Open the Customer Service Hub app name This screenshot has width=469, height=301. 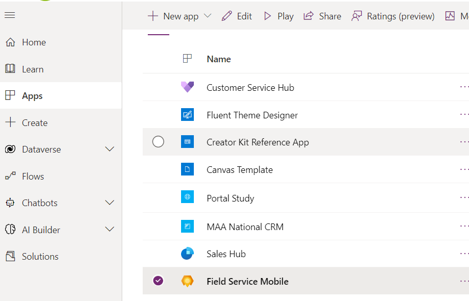(250, 88)
